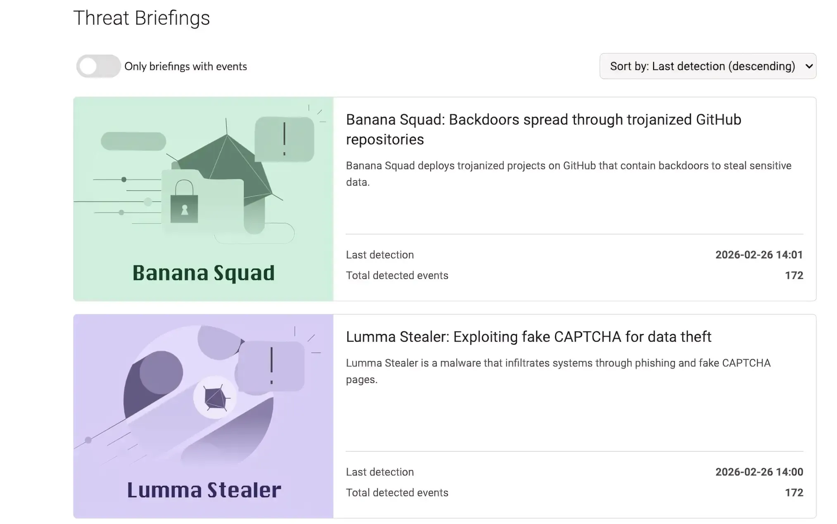The height and width of the screenshot is (524, 837).
Task: Click the 2026-02-26 14:00 detection timestamp
Action: [x=759, y=472]
